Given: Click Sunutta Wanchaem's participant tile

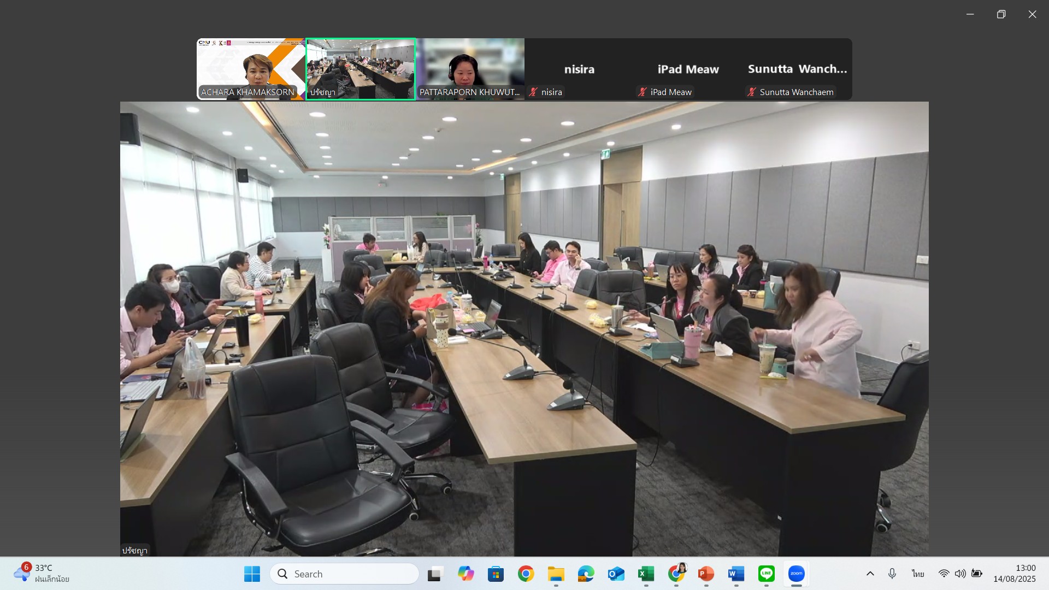Looking at the screenshot, I should coord(797,69).
